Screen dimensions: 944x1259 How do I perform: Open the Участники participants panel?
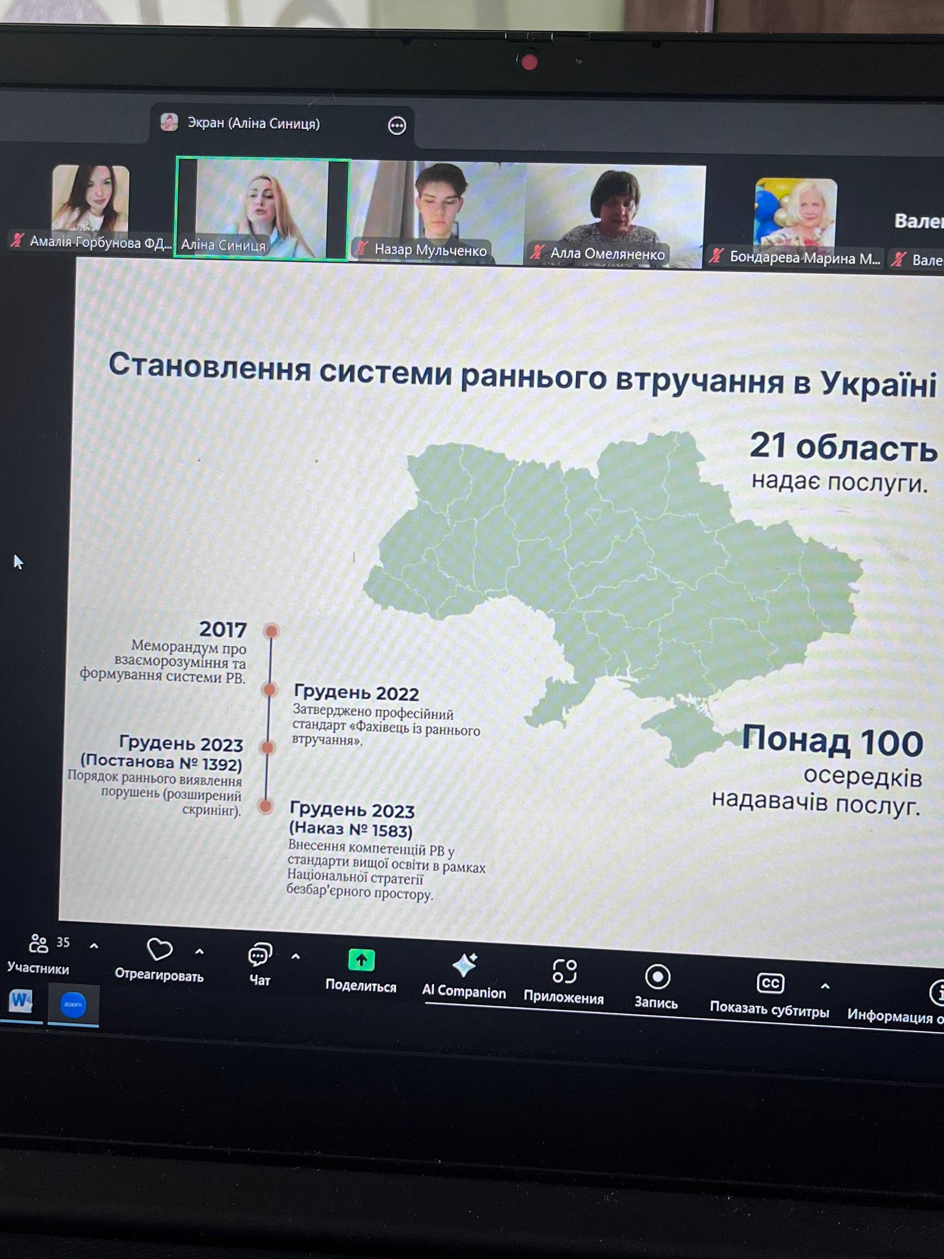click(38, 945)
